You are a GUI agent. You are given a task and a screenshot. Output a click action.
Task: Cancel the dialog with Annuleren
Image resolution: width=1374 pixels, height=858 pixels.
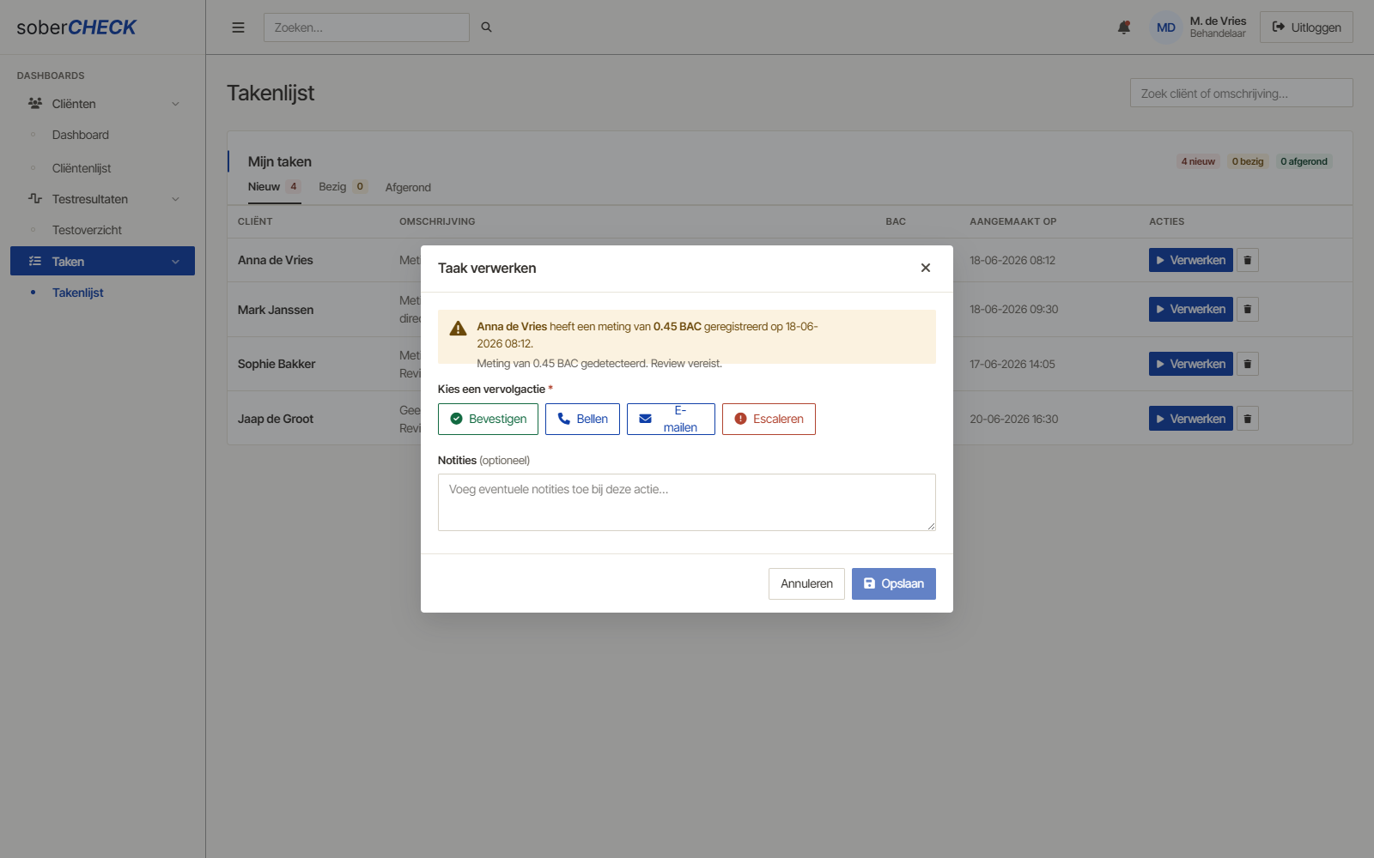pos(806,583)
